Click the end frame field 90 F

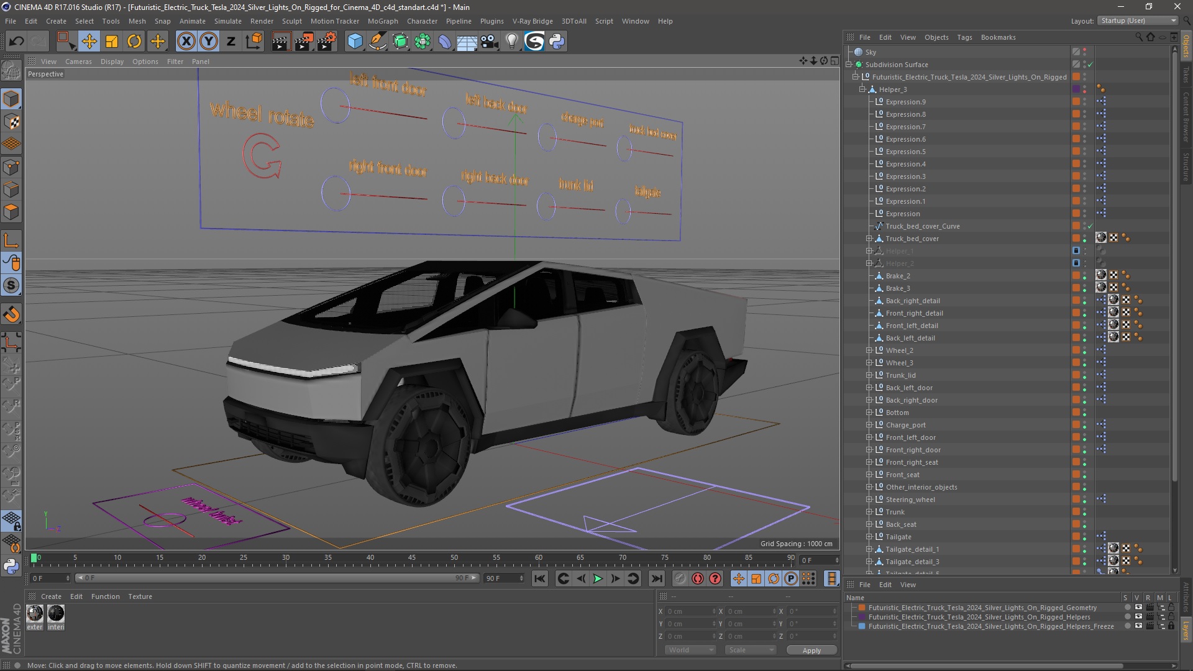click(505, 578)
